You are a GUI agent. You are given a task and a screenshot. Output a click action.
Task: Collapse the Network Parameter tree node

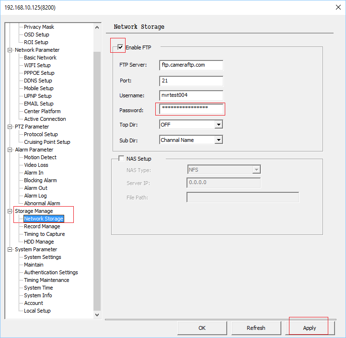click(x=10, y=50)
